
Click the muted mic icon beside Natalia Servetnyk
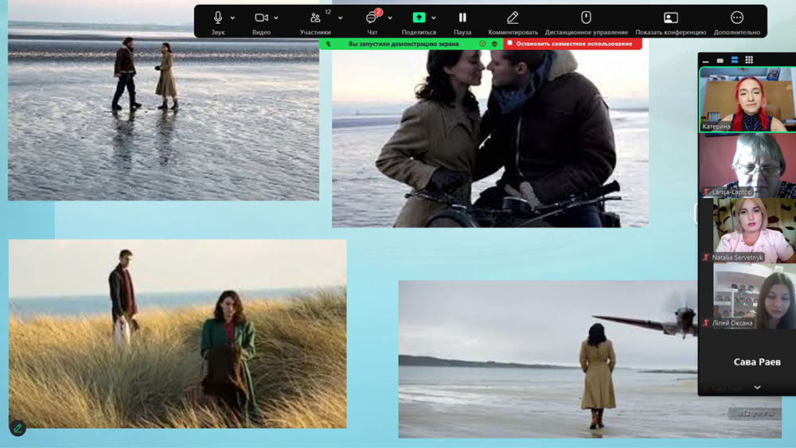[x=706, y=257]
